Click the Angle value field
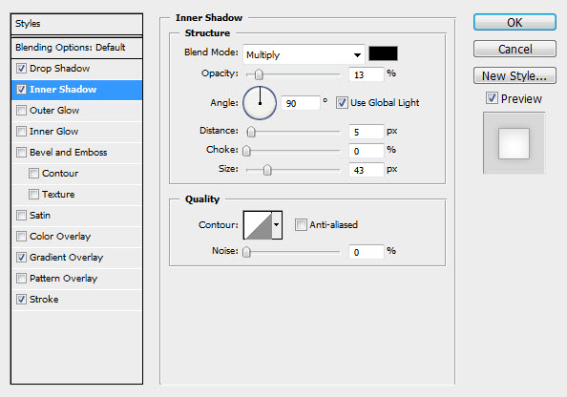Viewport: 567px width, 397px height. (300, 103)
